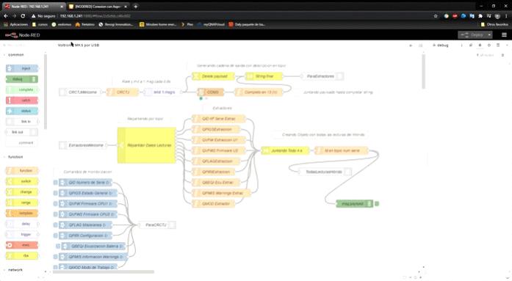Select the comment palette node

click(22, 143)
